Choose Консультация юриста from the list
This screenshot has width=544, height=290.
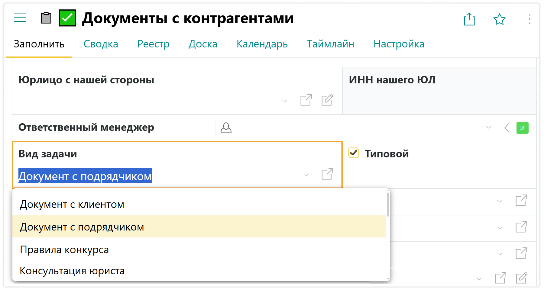coord(72,271)
